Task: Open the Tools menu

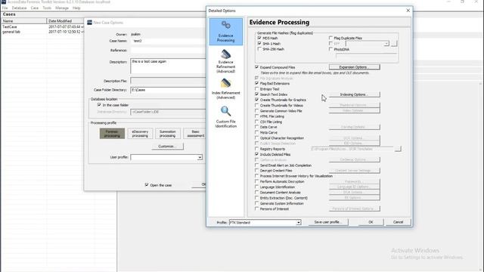Action: point(47,8)
